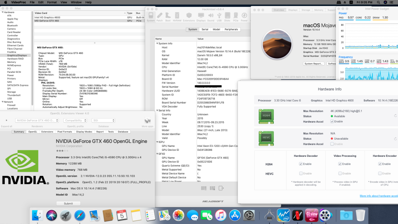Image resolution: width=398 pixels, height=224 pixels.
Task: Toggle HEVC Hardware Accel Enable checkbox
Action: pos(332,144)
